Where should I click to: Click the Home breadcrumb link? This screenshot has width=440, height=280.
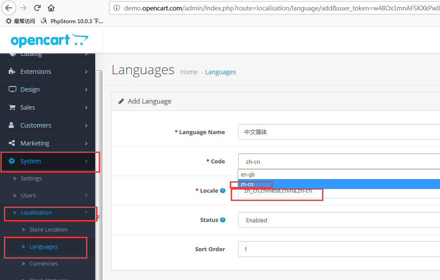tap(189, 72)
